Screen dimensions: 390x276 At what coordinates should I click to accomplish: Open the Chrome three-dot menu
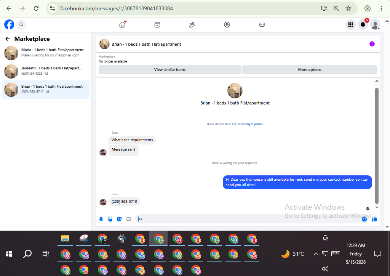click(x=381, y=8)
